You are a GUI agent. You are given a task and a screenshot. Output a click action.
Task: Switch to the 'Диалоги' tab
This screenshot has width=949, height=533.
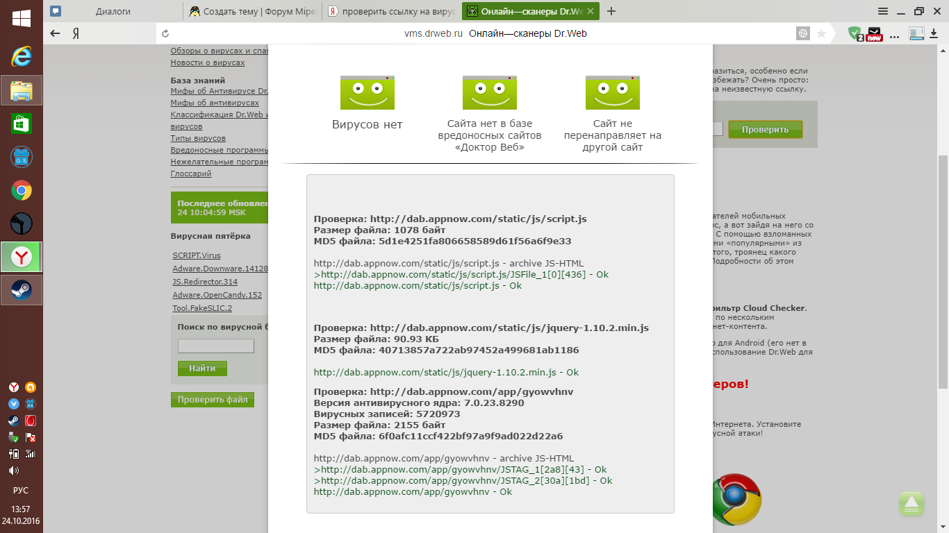pos(113,11)
